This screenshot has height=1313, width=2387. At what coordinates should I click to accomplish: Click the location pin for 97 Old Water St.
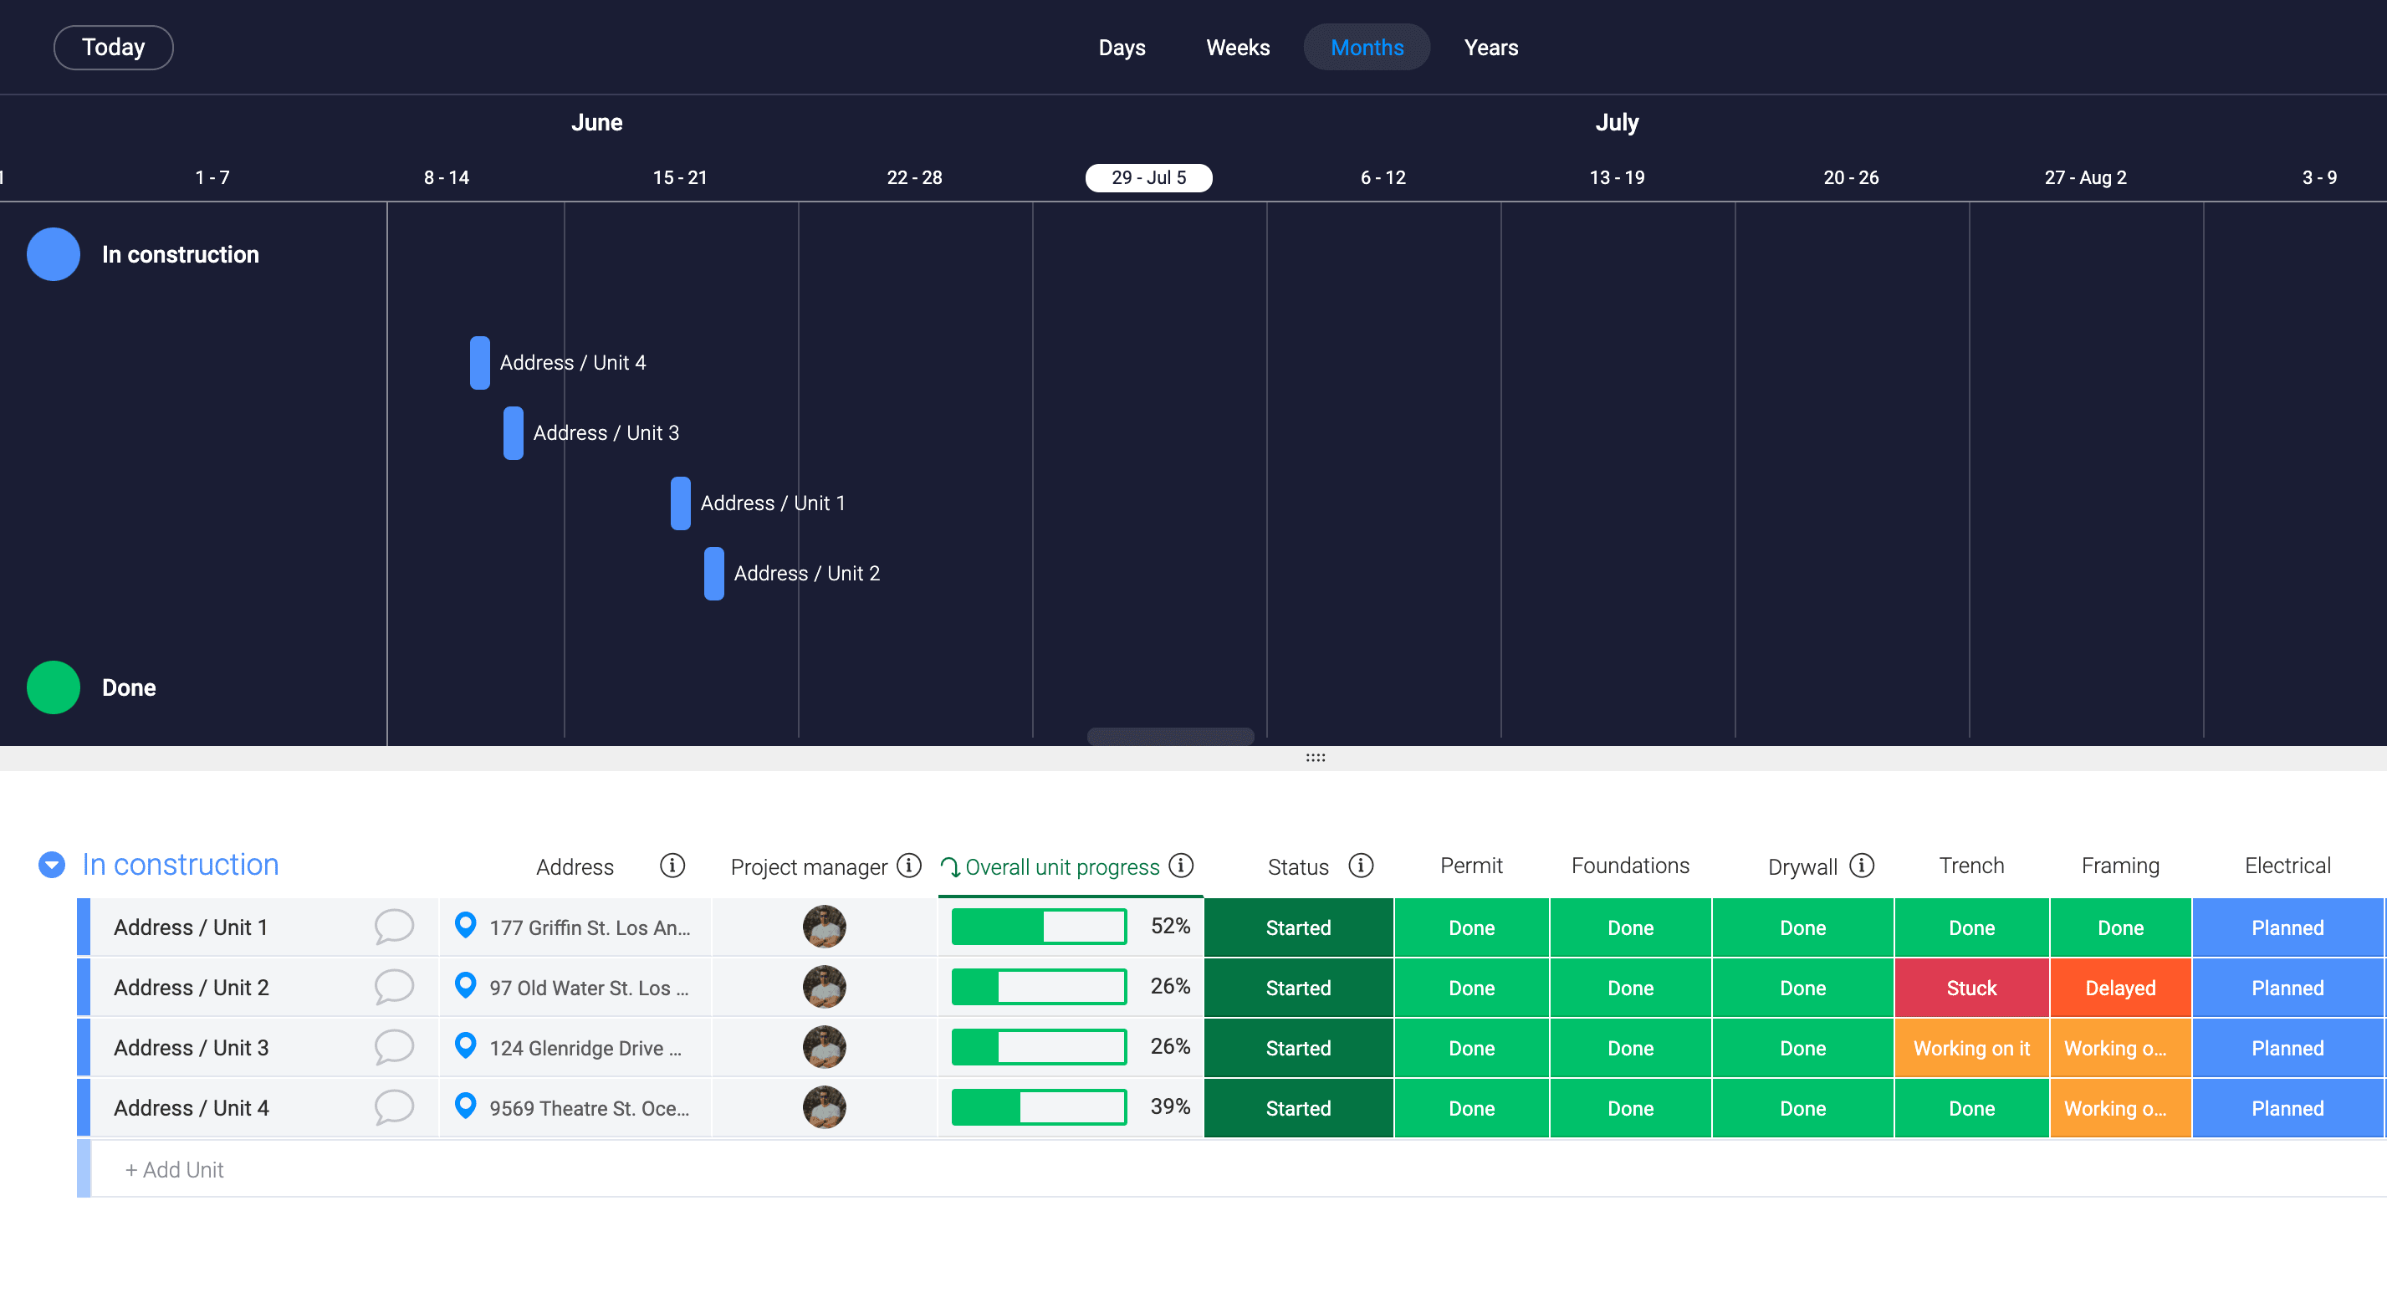pyautogui.click(x=465, y=985)
